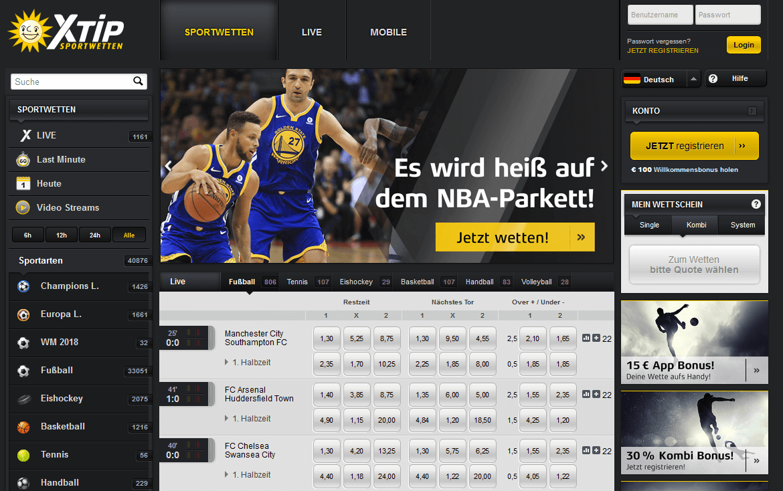Switch to Eishockey live tab

tap(365, 282)
